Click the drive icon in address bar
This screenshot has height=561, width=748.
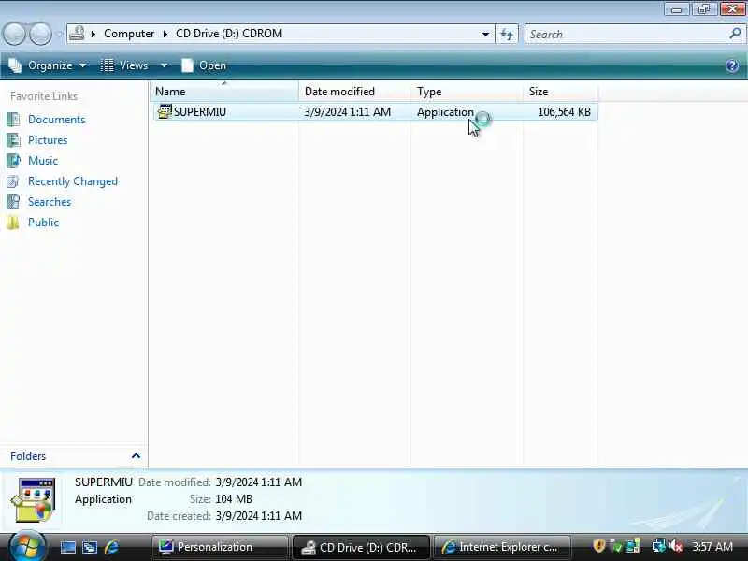pyautogui.click(x=77, y=34)
